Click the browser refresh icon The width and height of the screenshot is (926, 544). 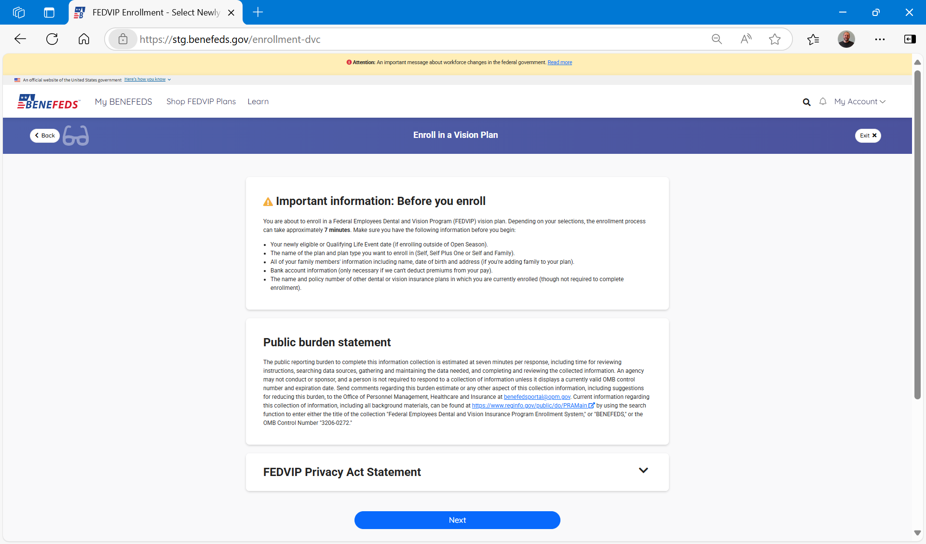[52, 39]
